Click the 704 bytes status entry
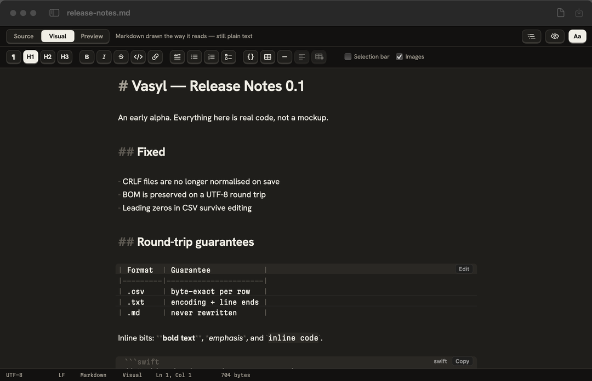 [236, 375]
